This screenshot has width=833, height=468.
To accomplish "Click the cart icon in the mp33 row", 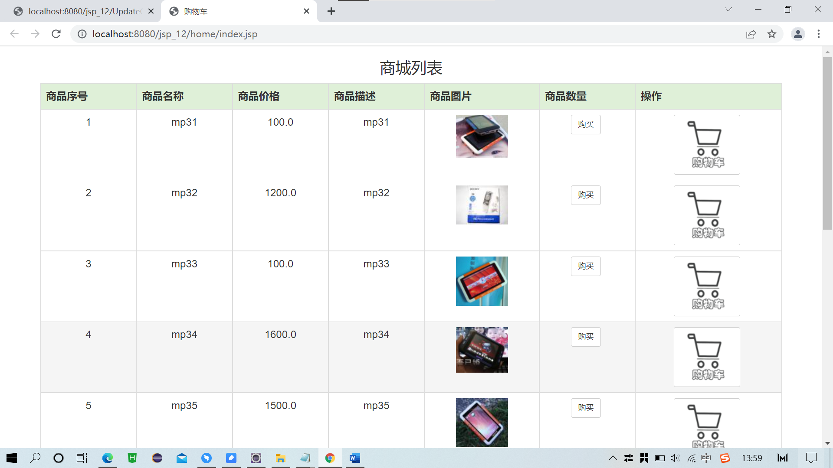I will tap(706, 286).
